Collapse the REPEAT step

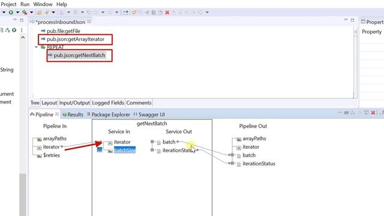36,47
